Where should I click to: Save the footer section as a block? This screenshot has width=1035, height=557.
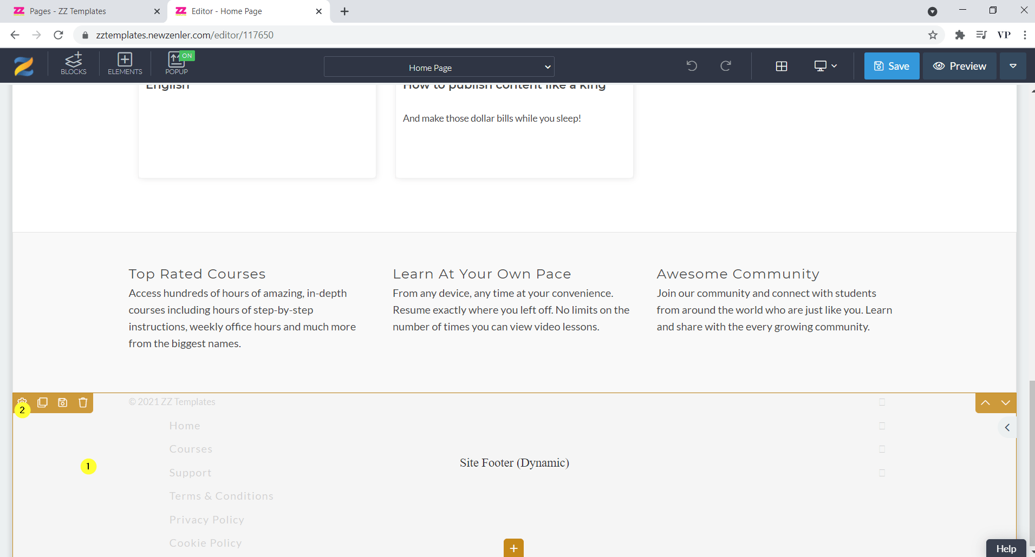[62, 402]
